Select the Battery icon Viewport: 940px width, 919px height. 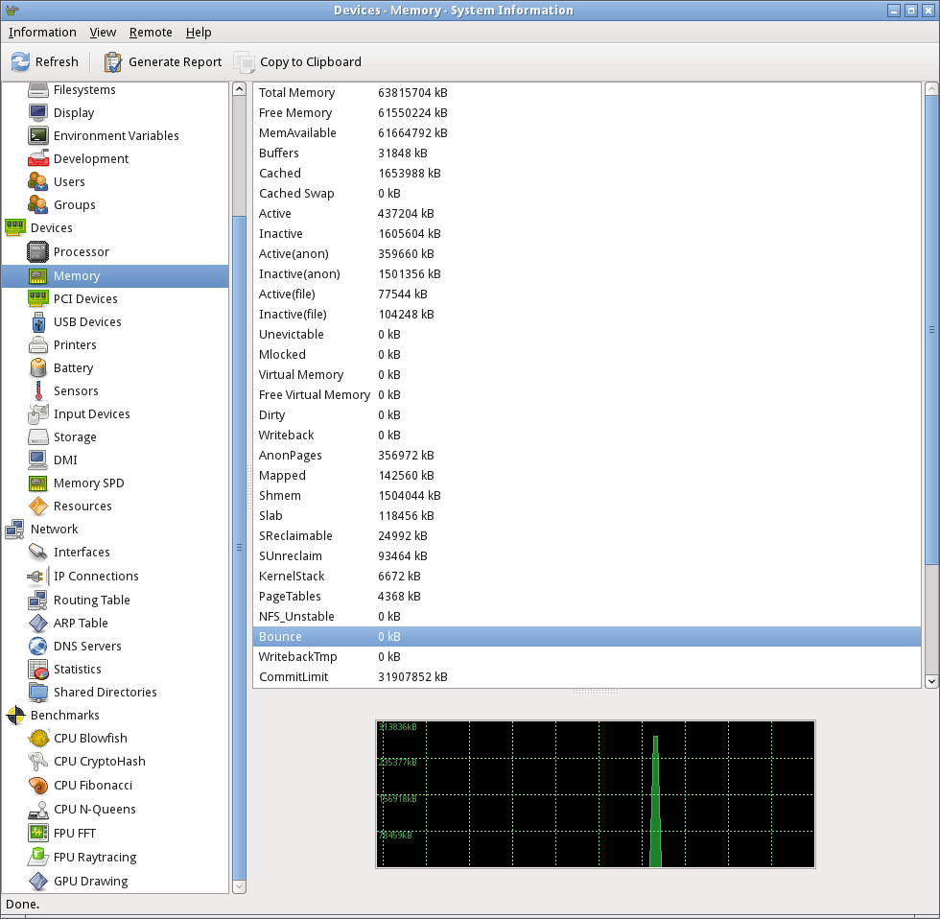click(x=38, y=367)
